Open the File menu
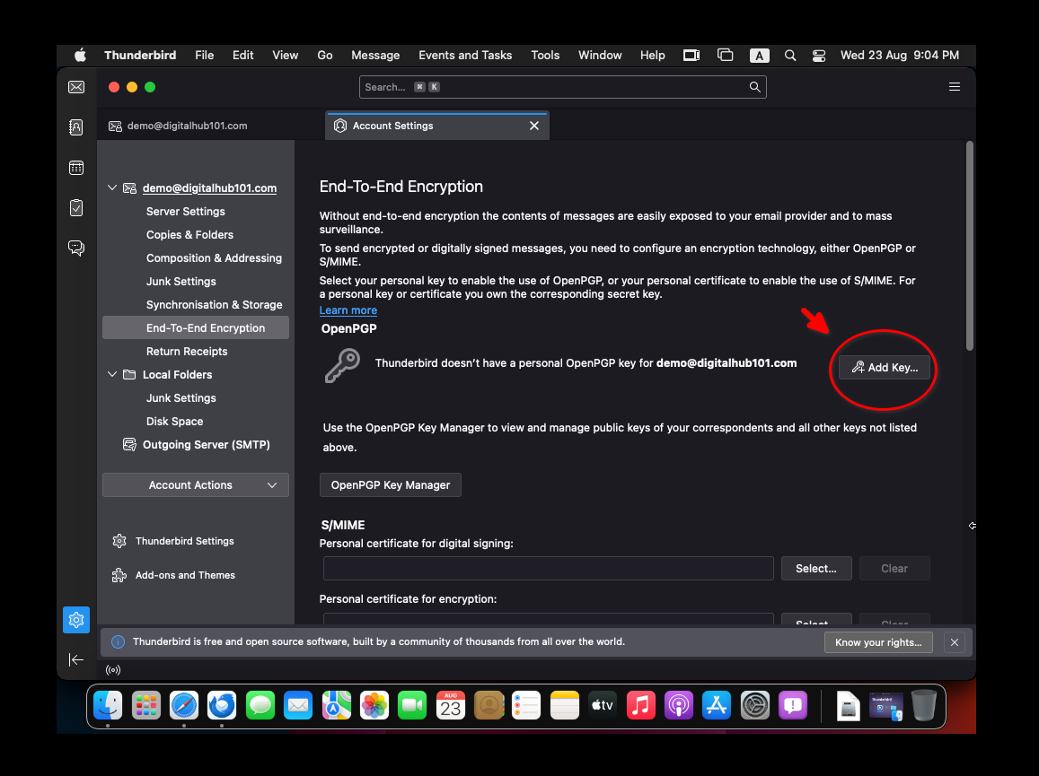The image size is (1039, 776). tap(204, 56)
